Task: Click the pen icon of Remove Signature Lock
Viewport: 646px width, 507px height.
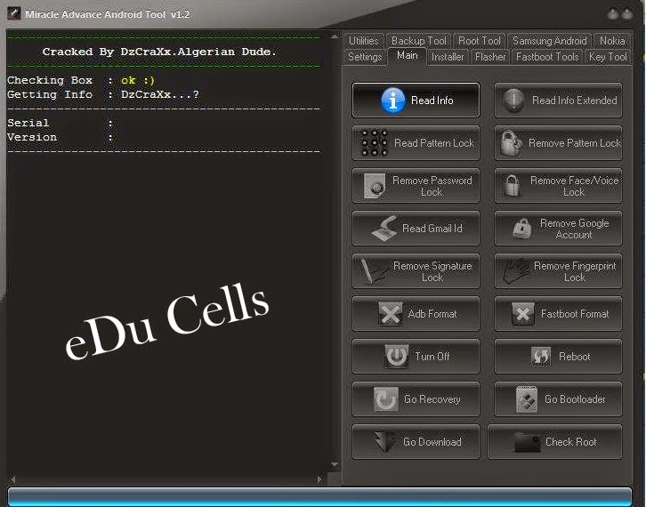Action: [373, 271]
